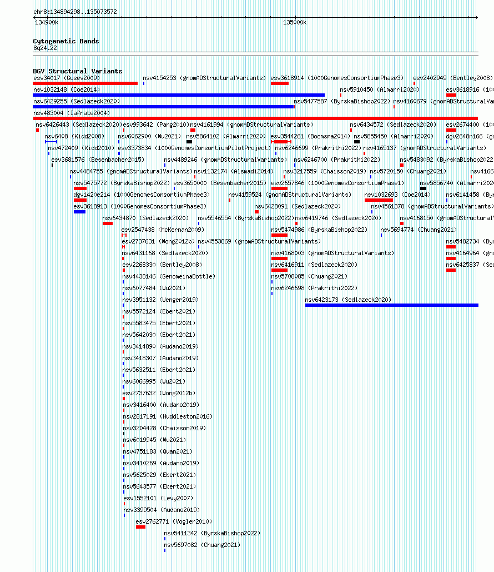Click the blue bar under nsv6423173 (Sedlazeck2020)

tap(392, 305)
